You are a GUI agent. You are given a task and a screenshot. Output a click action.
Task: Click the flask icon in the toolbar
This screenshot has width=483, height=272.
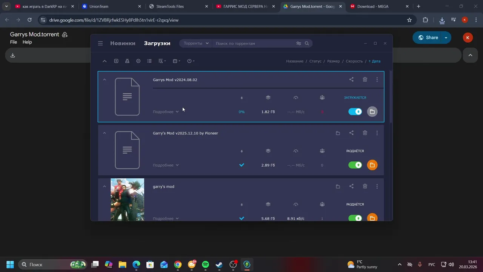[127, 61]
